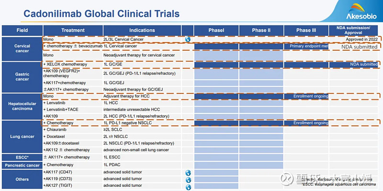The height and width of the screenshot is (191, 383).
Task: Click the Treatment column header
Action: click(73, 31)
